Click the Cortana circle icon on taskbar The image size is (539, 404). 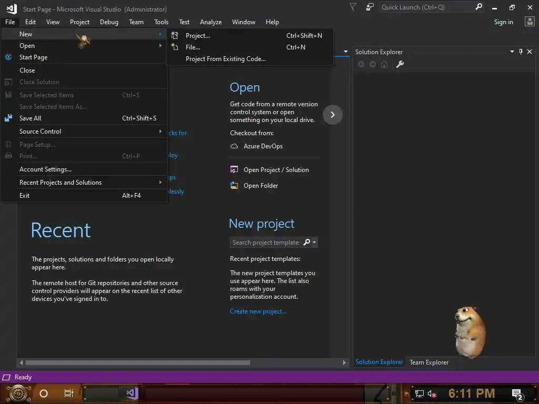44,393
